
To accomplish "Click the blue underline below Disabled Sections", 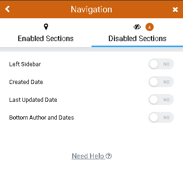I will point(137,46).
